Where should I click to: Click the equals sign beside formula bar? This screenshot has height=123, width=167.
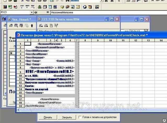point(48,12)
